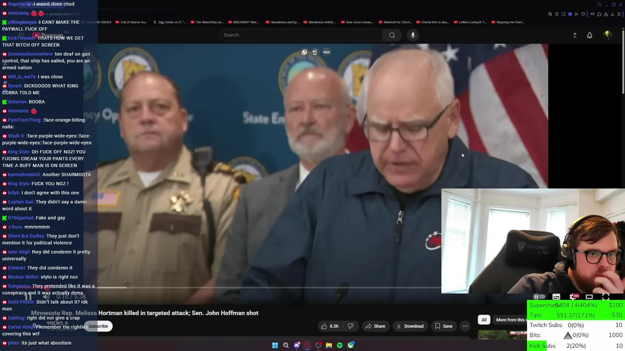The height and width of the screenshot is (351, 625).
Task: Open Windows taskbar search
Action: pyautogui.click(x=286, y=345)
